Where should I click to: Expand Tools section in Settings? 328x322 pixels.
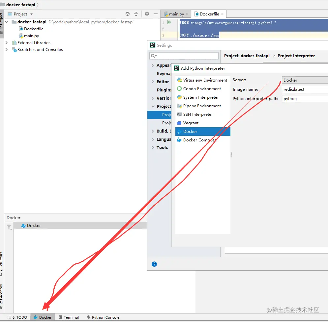click(153, 148)
